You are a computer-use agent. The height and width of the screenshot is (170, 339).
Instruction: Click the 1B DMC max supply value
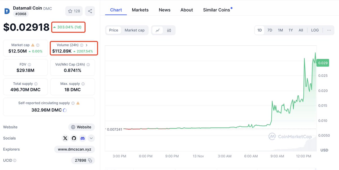73,90
